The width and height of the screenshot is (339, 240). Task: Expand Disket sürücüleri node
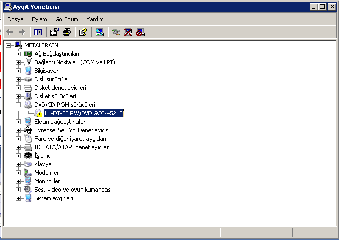click(x=18, y=96)
